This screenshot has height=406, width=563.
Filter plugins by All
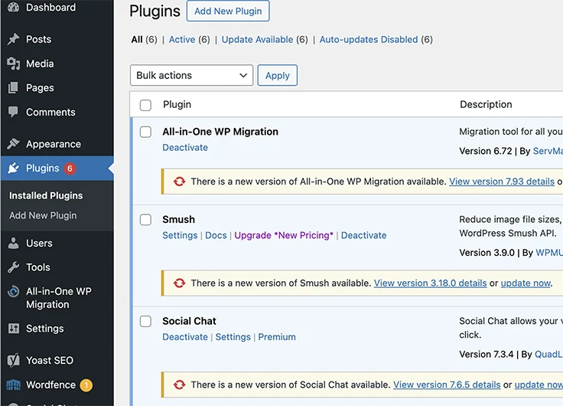tap(137, 40)
